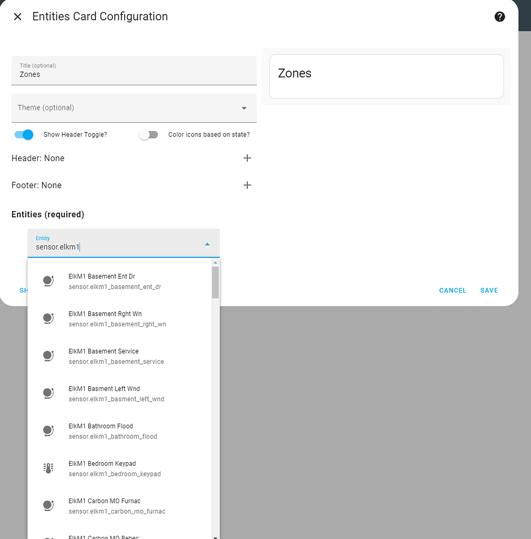Click the plus icon to add Header
Viewport: 531px width, 539px height.
click(247, 158)
